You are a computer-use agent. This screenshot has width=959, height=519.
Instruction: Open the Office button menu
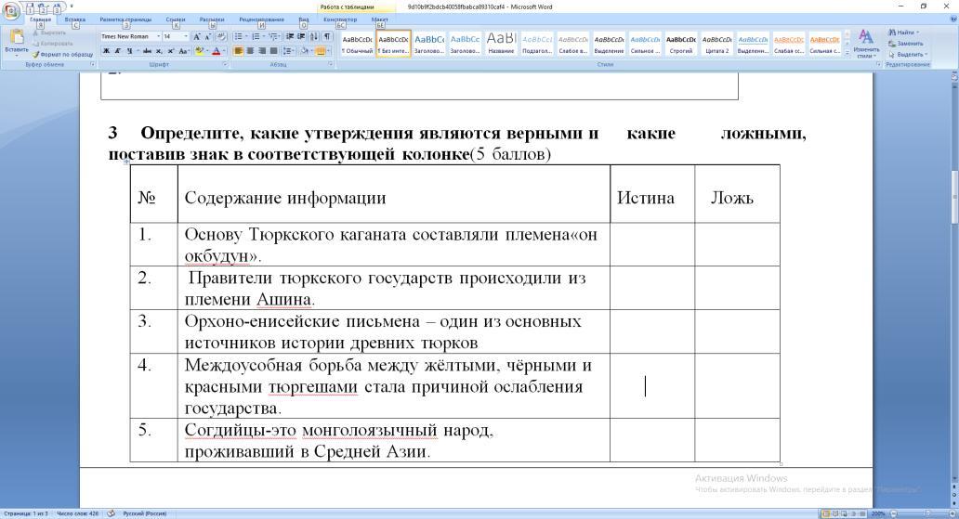[x=10, y=10]
